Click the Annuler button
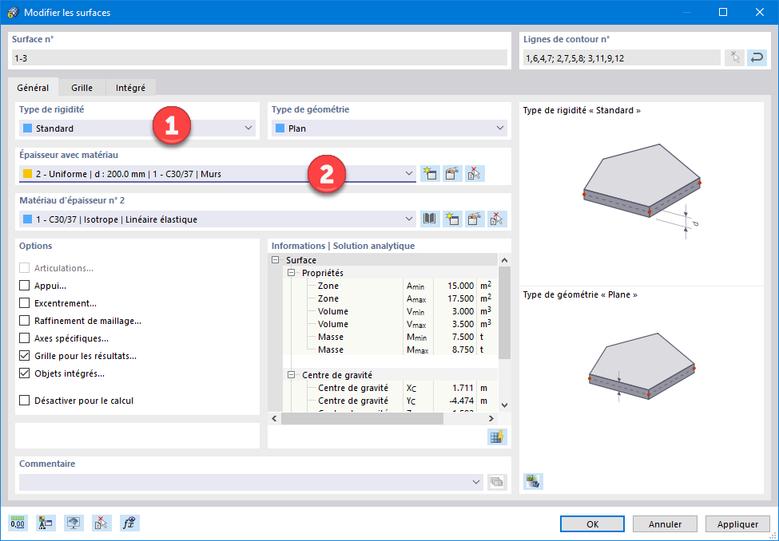 tap(665, 524)
